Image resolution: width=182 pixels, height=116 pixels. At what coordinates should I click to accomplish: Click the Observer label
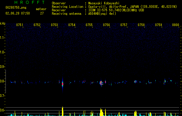(x=59, y=3)
